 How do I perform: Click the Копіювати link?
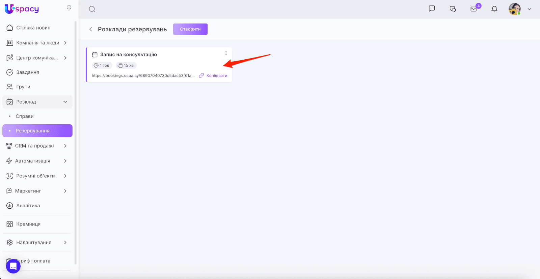tap(217, 76)
